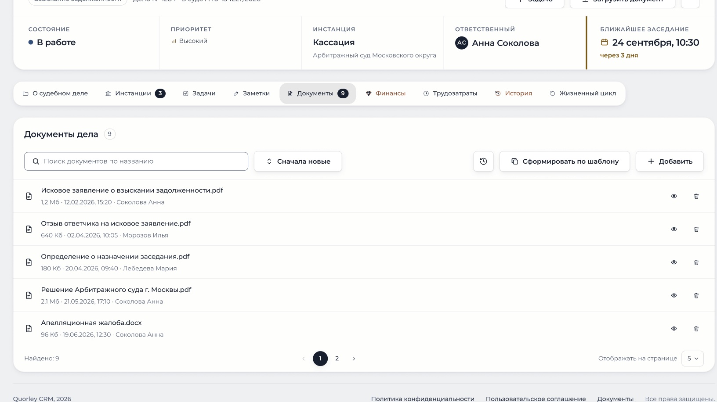
Task: Click the Сформировать по шаблону button
Action: pyautogui.click(x=565, y=162)
